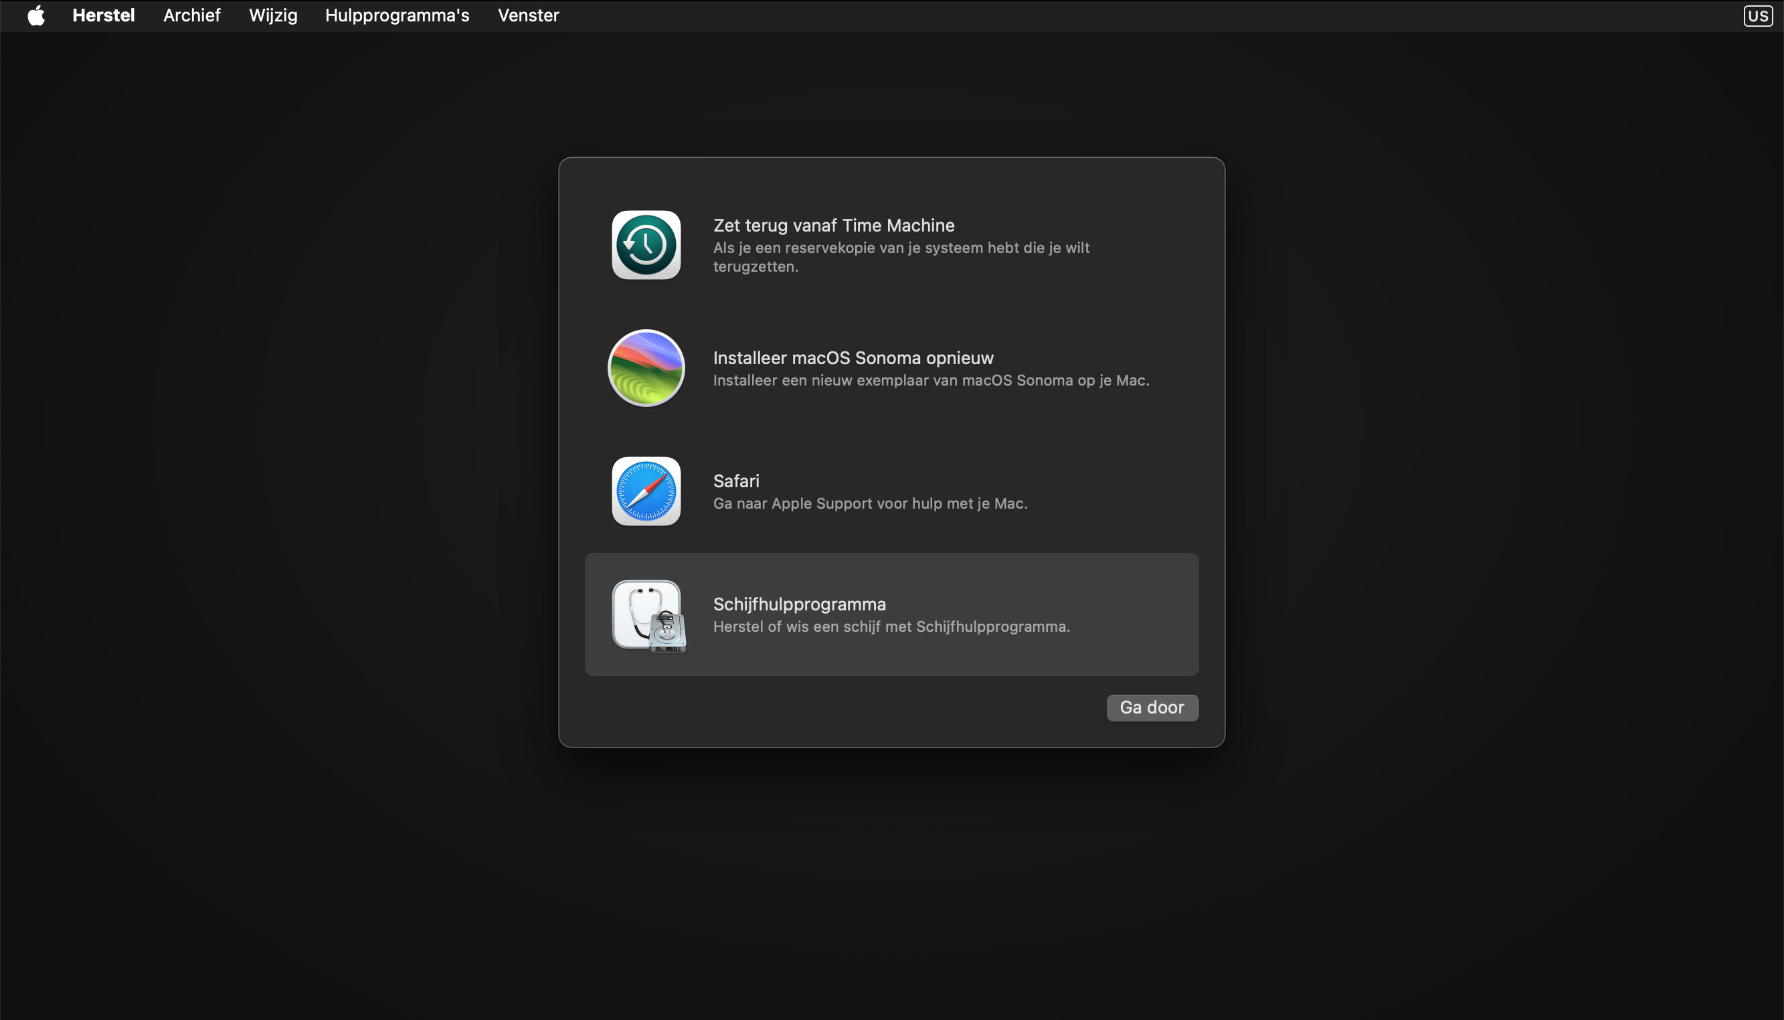Open the Wijzig menu
This screenshot has height=1020, width=1784.
pos(273,15)
